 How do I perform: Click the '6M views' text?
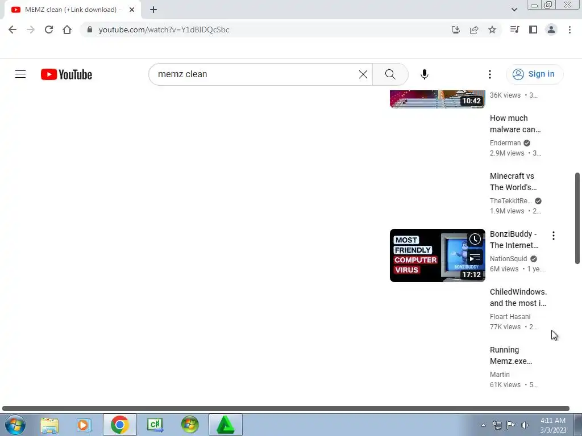pos(504,269)
